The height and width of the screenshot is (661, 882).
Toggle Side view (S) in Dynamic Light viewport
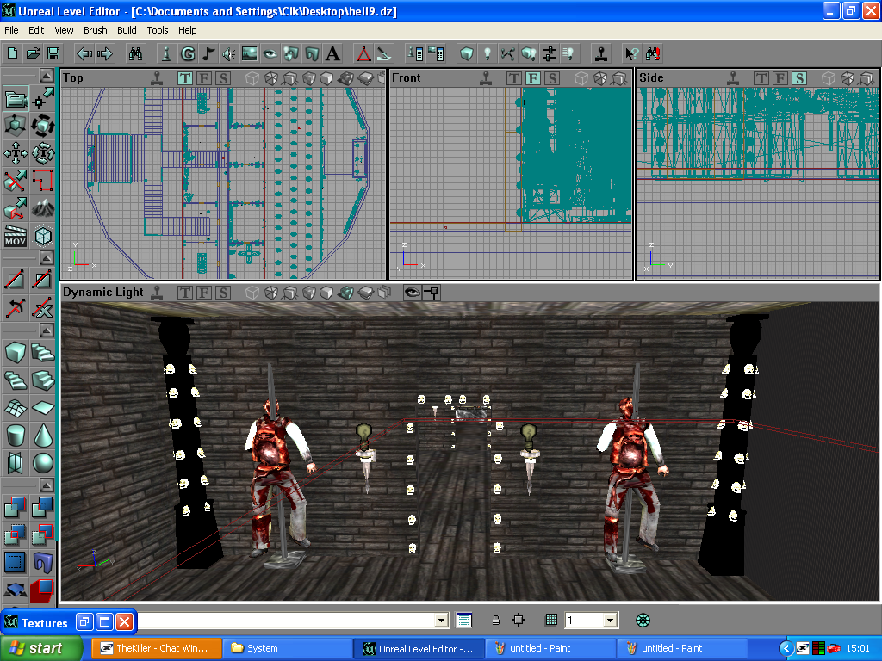coord(222,293)
